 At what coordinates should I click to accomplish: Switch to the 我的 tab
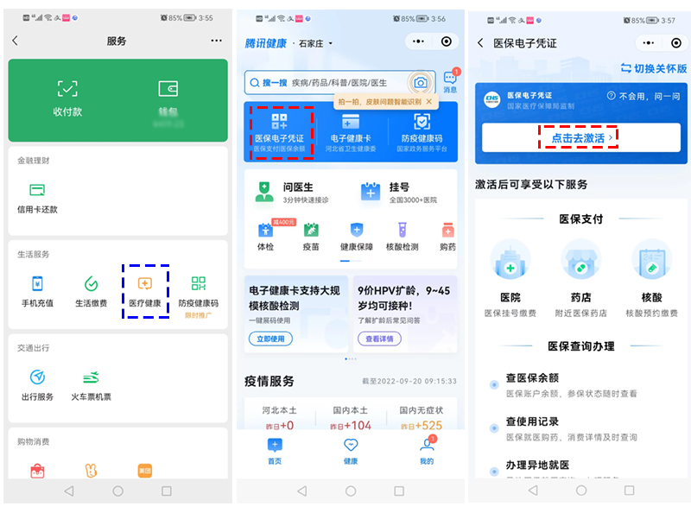click(427, 452)
